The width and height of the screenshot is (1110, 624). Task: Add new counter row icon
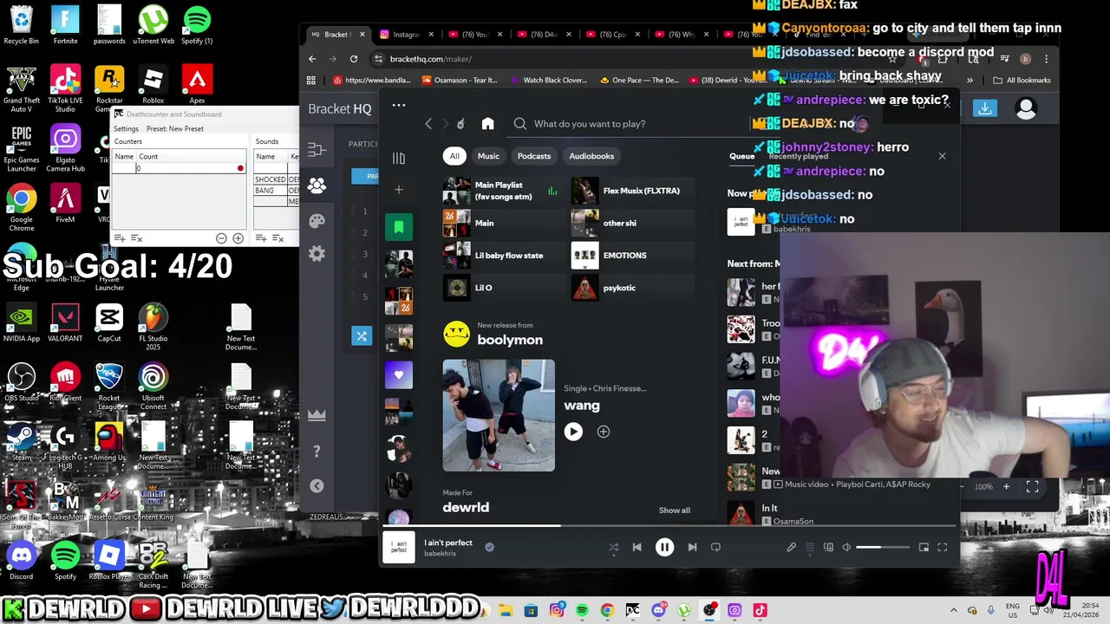click(x=121, y=238)
